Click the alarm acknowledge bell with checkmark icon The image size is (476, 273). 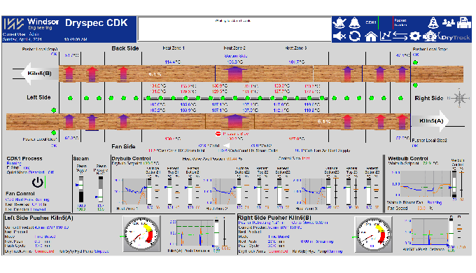pyautogui.click(x=339, y=23)
